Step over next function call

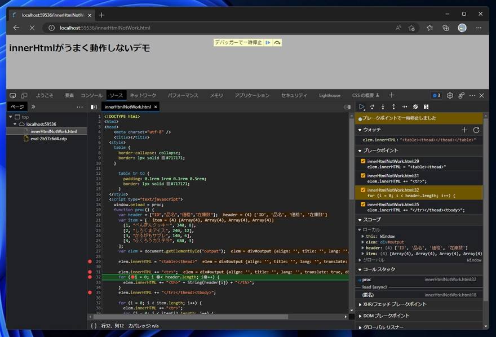pos(373,107)
